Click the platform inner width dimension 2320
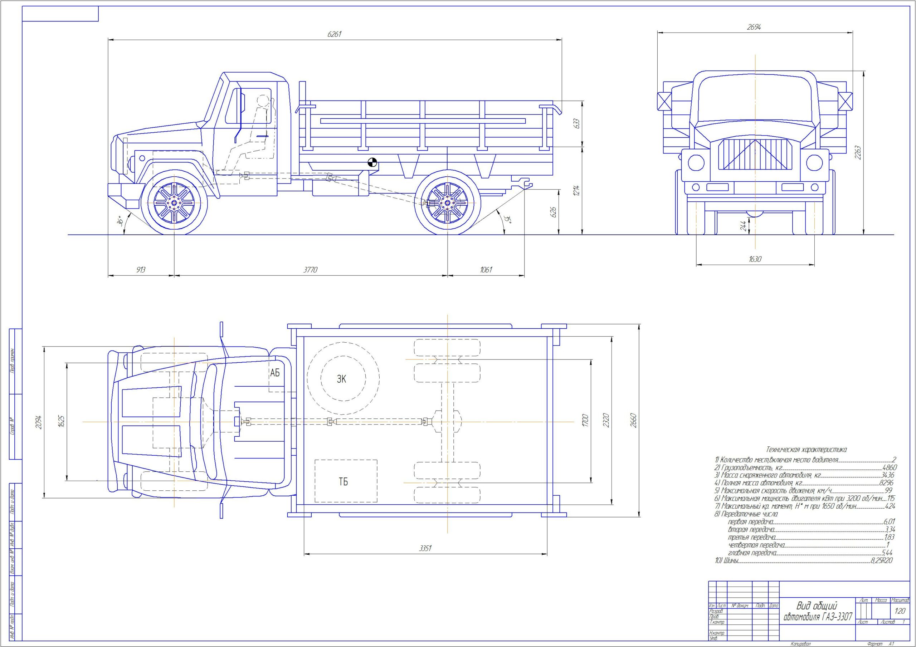 click(607, 421)
